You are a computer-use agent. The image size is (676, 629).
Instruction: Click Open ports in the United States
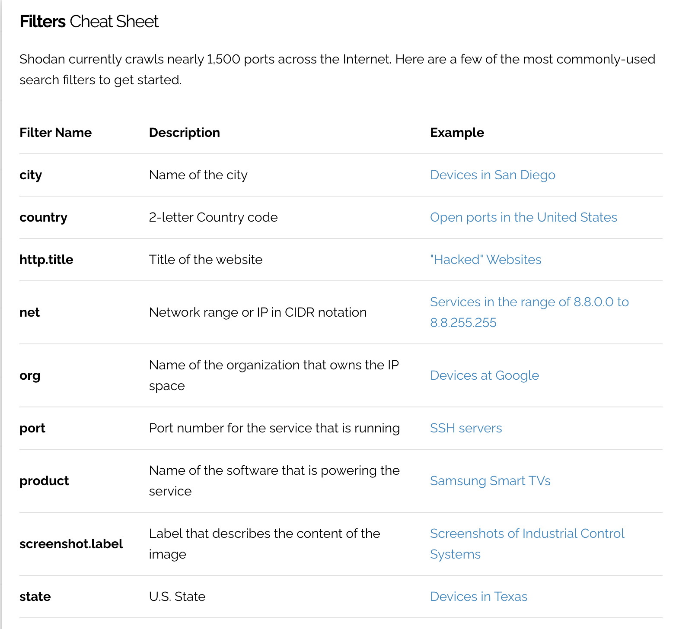(523, 217)
